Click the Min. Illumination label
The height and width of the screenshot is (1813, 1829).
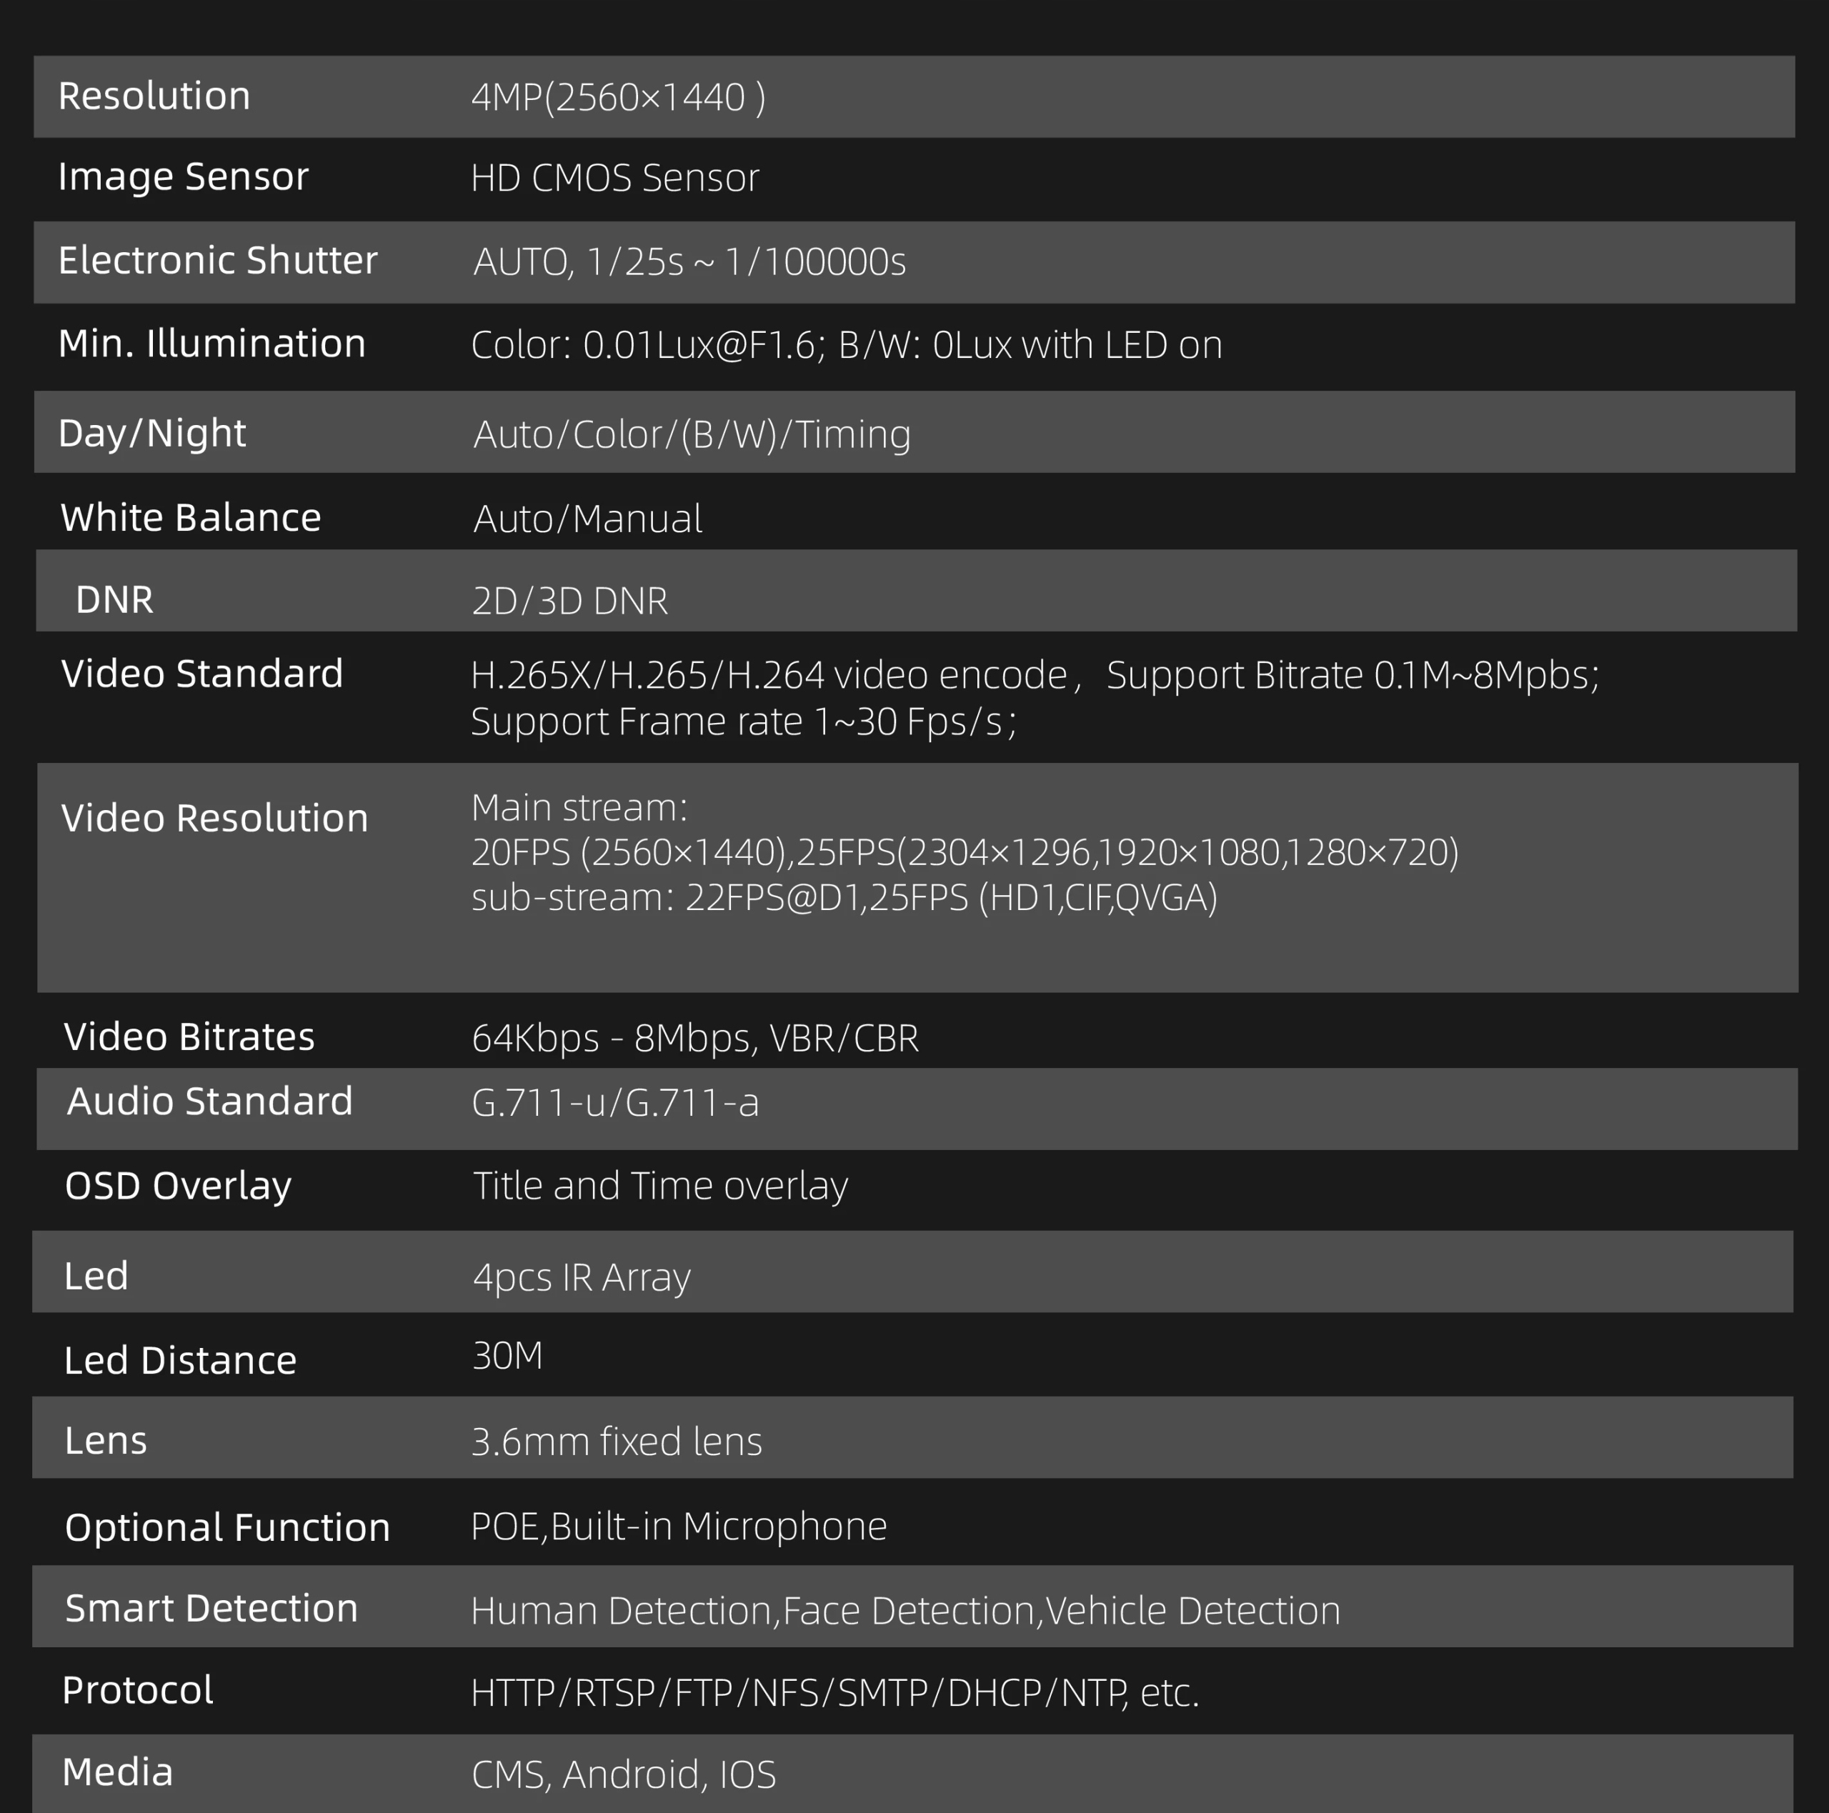[212, 344]
